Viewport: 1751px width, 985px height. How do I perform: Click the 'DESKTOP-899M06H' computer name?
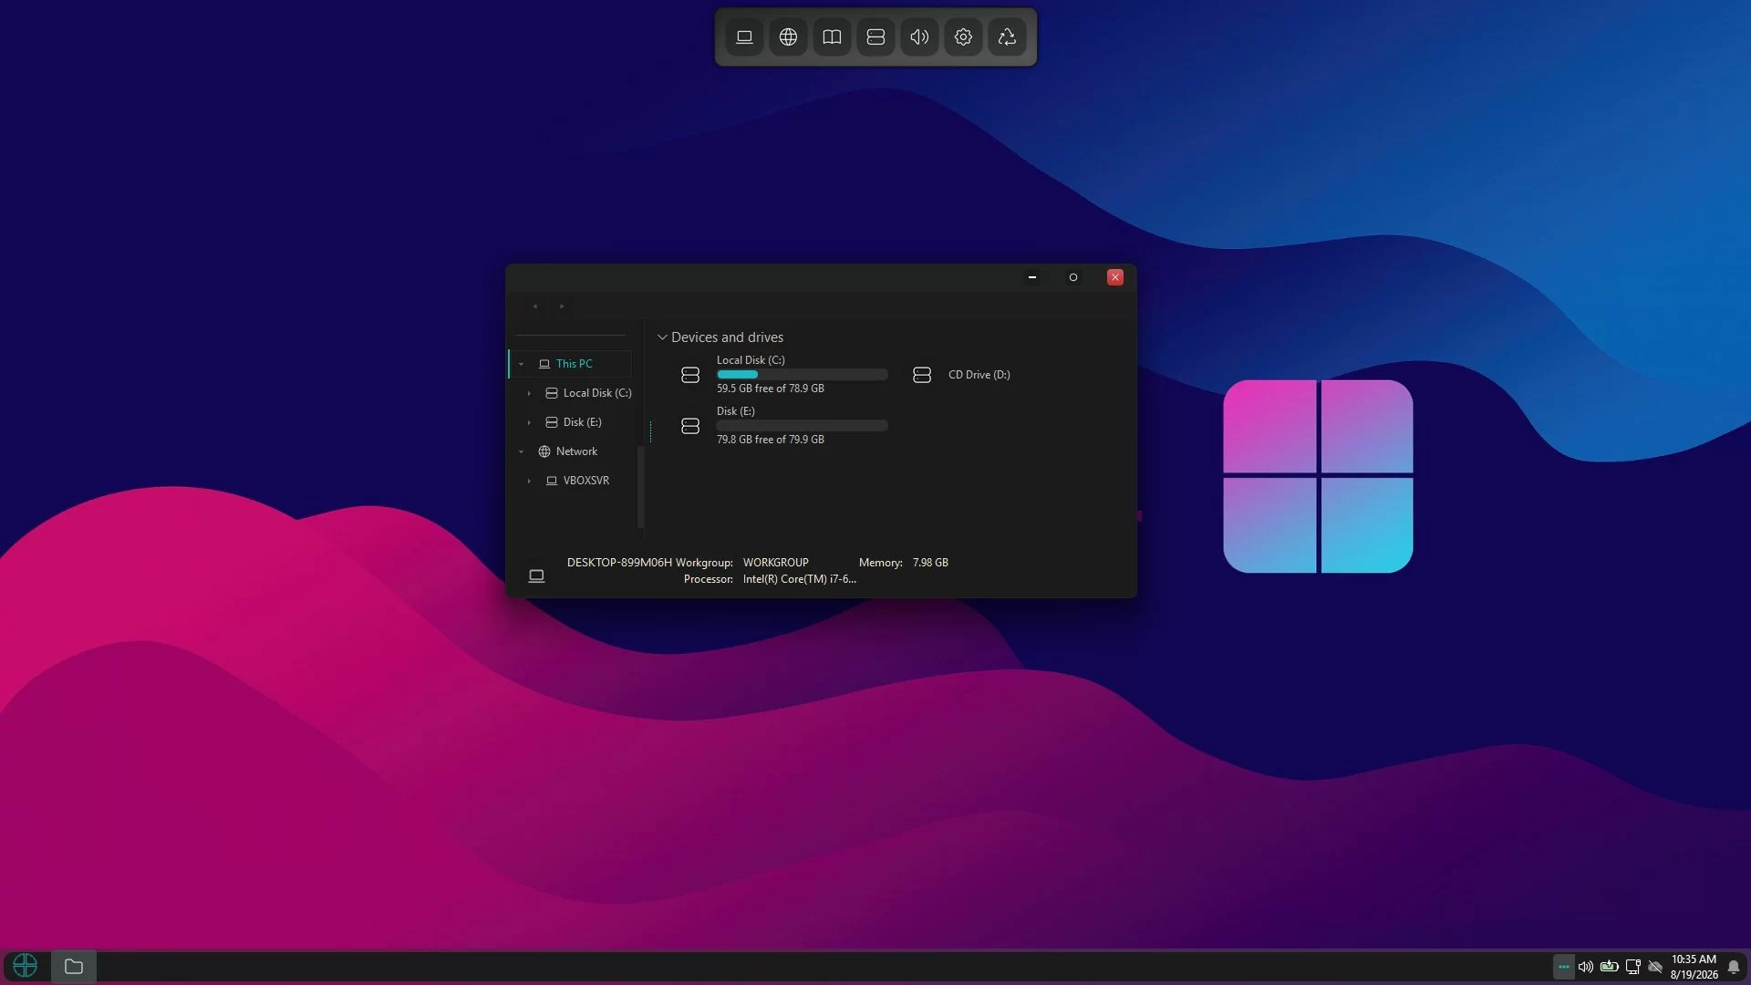(619, 563)
